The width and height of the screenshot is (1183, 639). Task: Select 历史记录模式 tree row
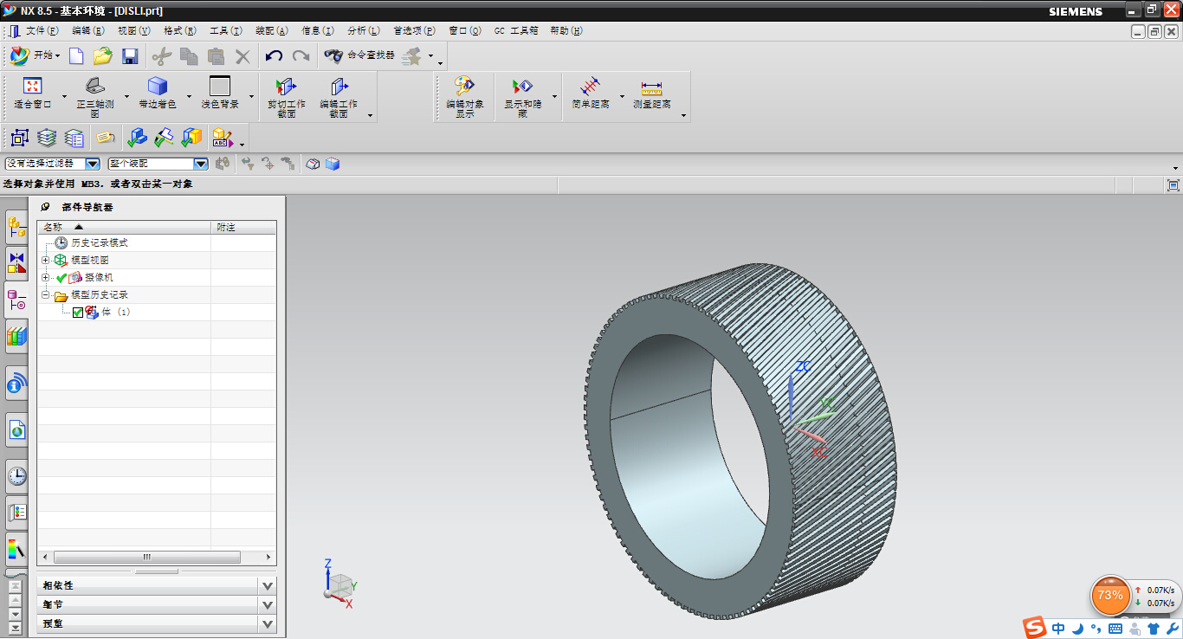[x=99, y=243]
